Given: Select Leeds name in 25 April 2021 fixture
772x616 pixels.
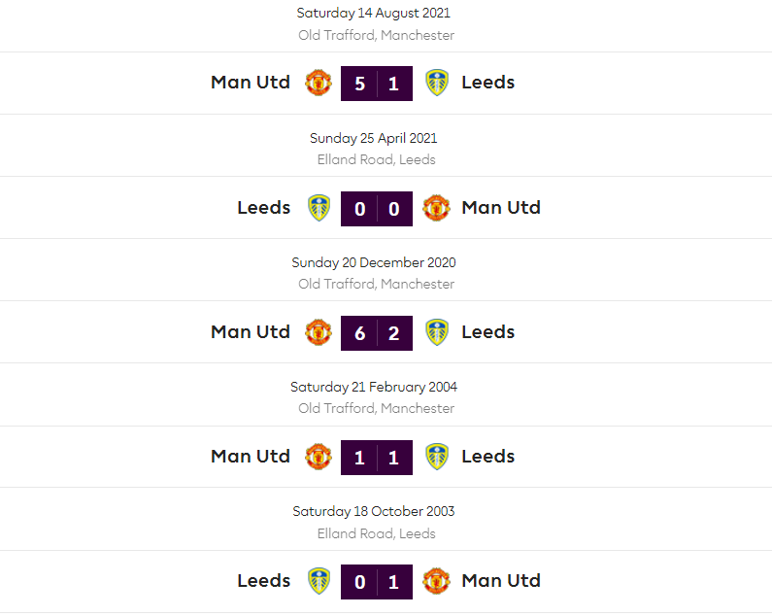Looking at the screenshot, I should tap(264, 208).
